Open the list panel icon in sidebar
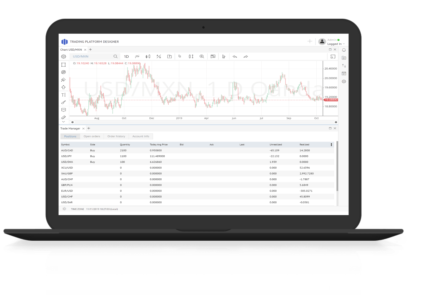Screen dimensions: 426x304 pyautogui.click(x=344, y=74)
